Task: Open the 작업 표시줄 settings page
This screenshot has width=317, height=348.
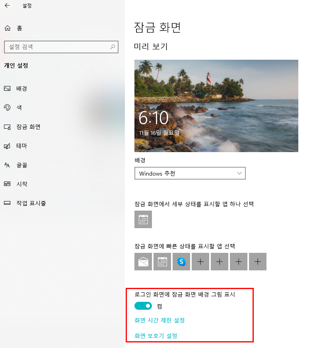Action: pyautogui.click(x=31, y=203)
